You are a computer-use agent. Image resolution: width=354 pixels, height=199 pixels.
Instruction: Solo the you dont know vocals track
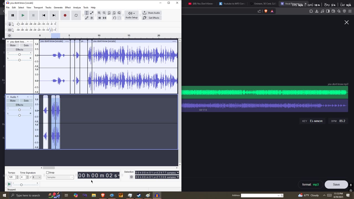[26, 45]
